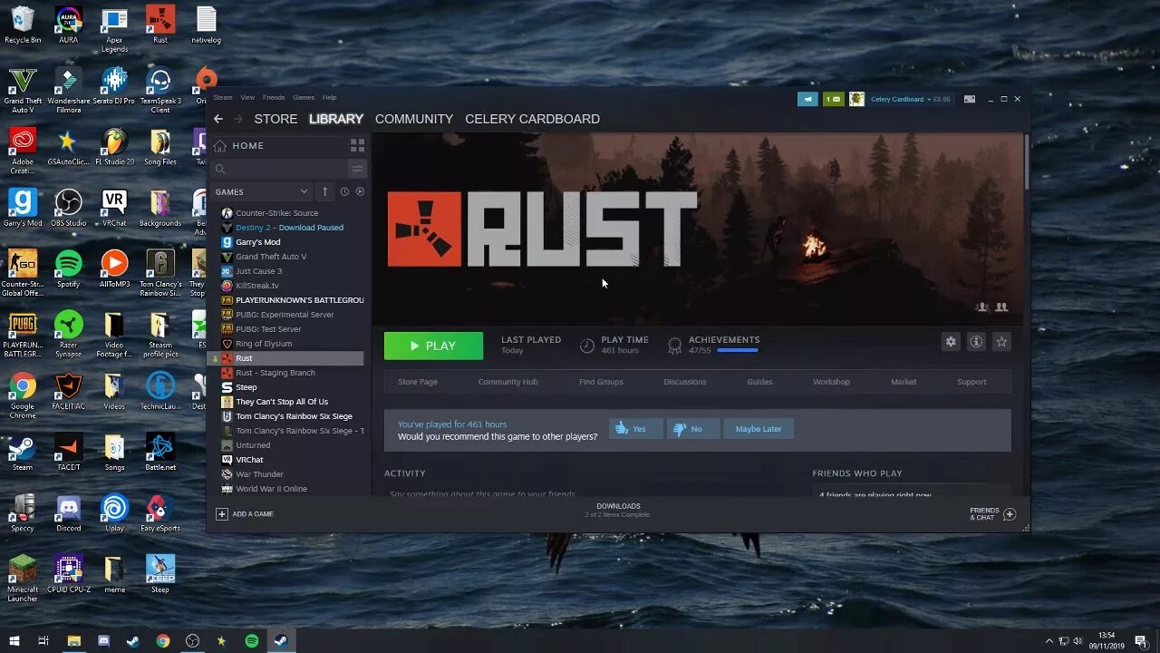Open OBS Studio desktop shortcut
This screenshot has height=653, width=1160.
point(68,209)
